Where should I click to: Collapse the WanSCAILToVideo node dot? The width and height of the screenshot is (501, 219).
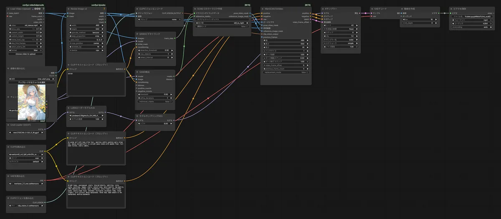(x=262, y=9)
